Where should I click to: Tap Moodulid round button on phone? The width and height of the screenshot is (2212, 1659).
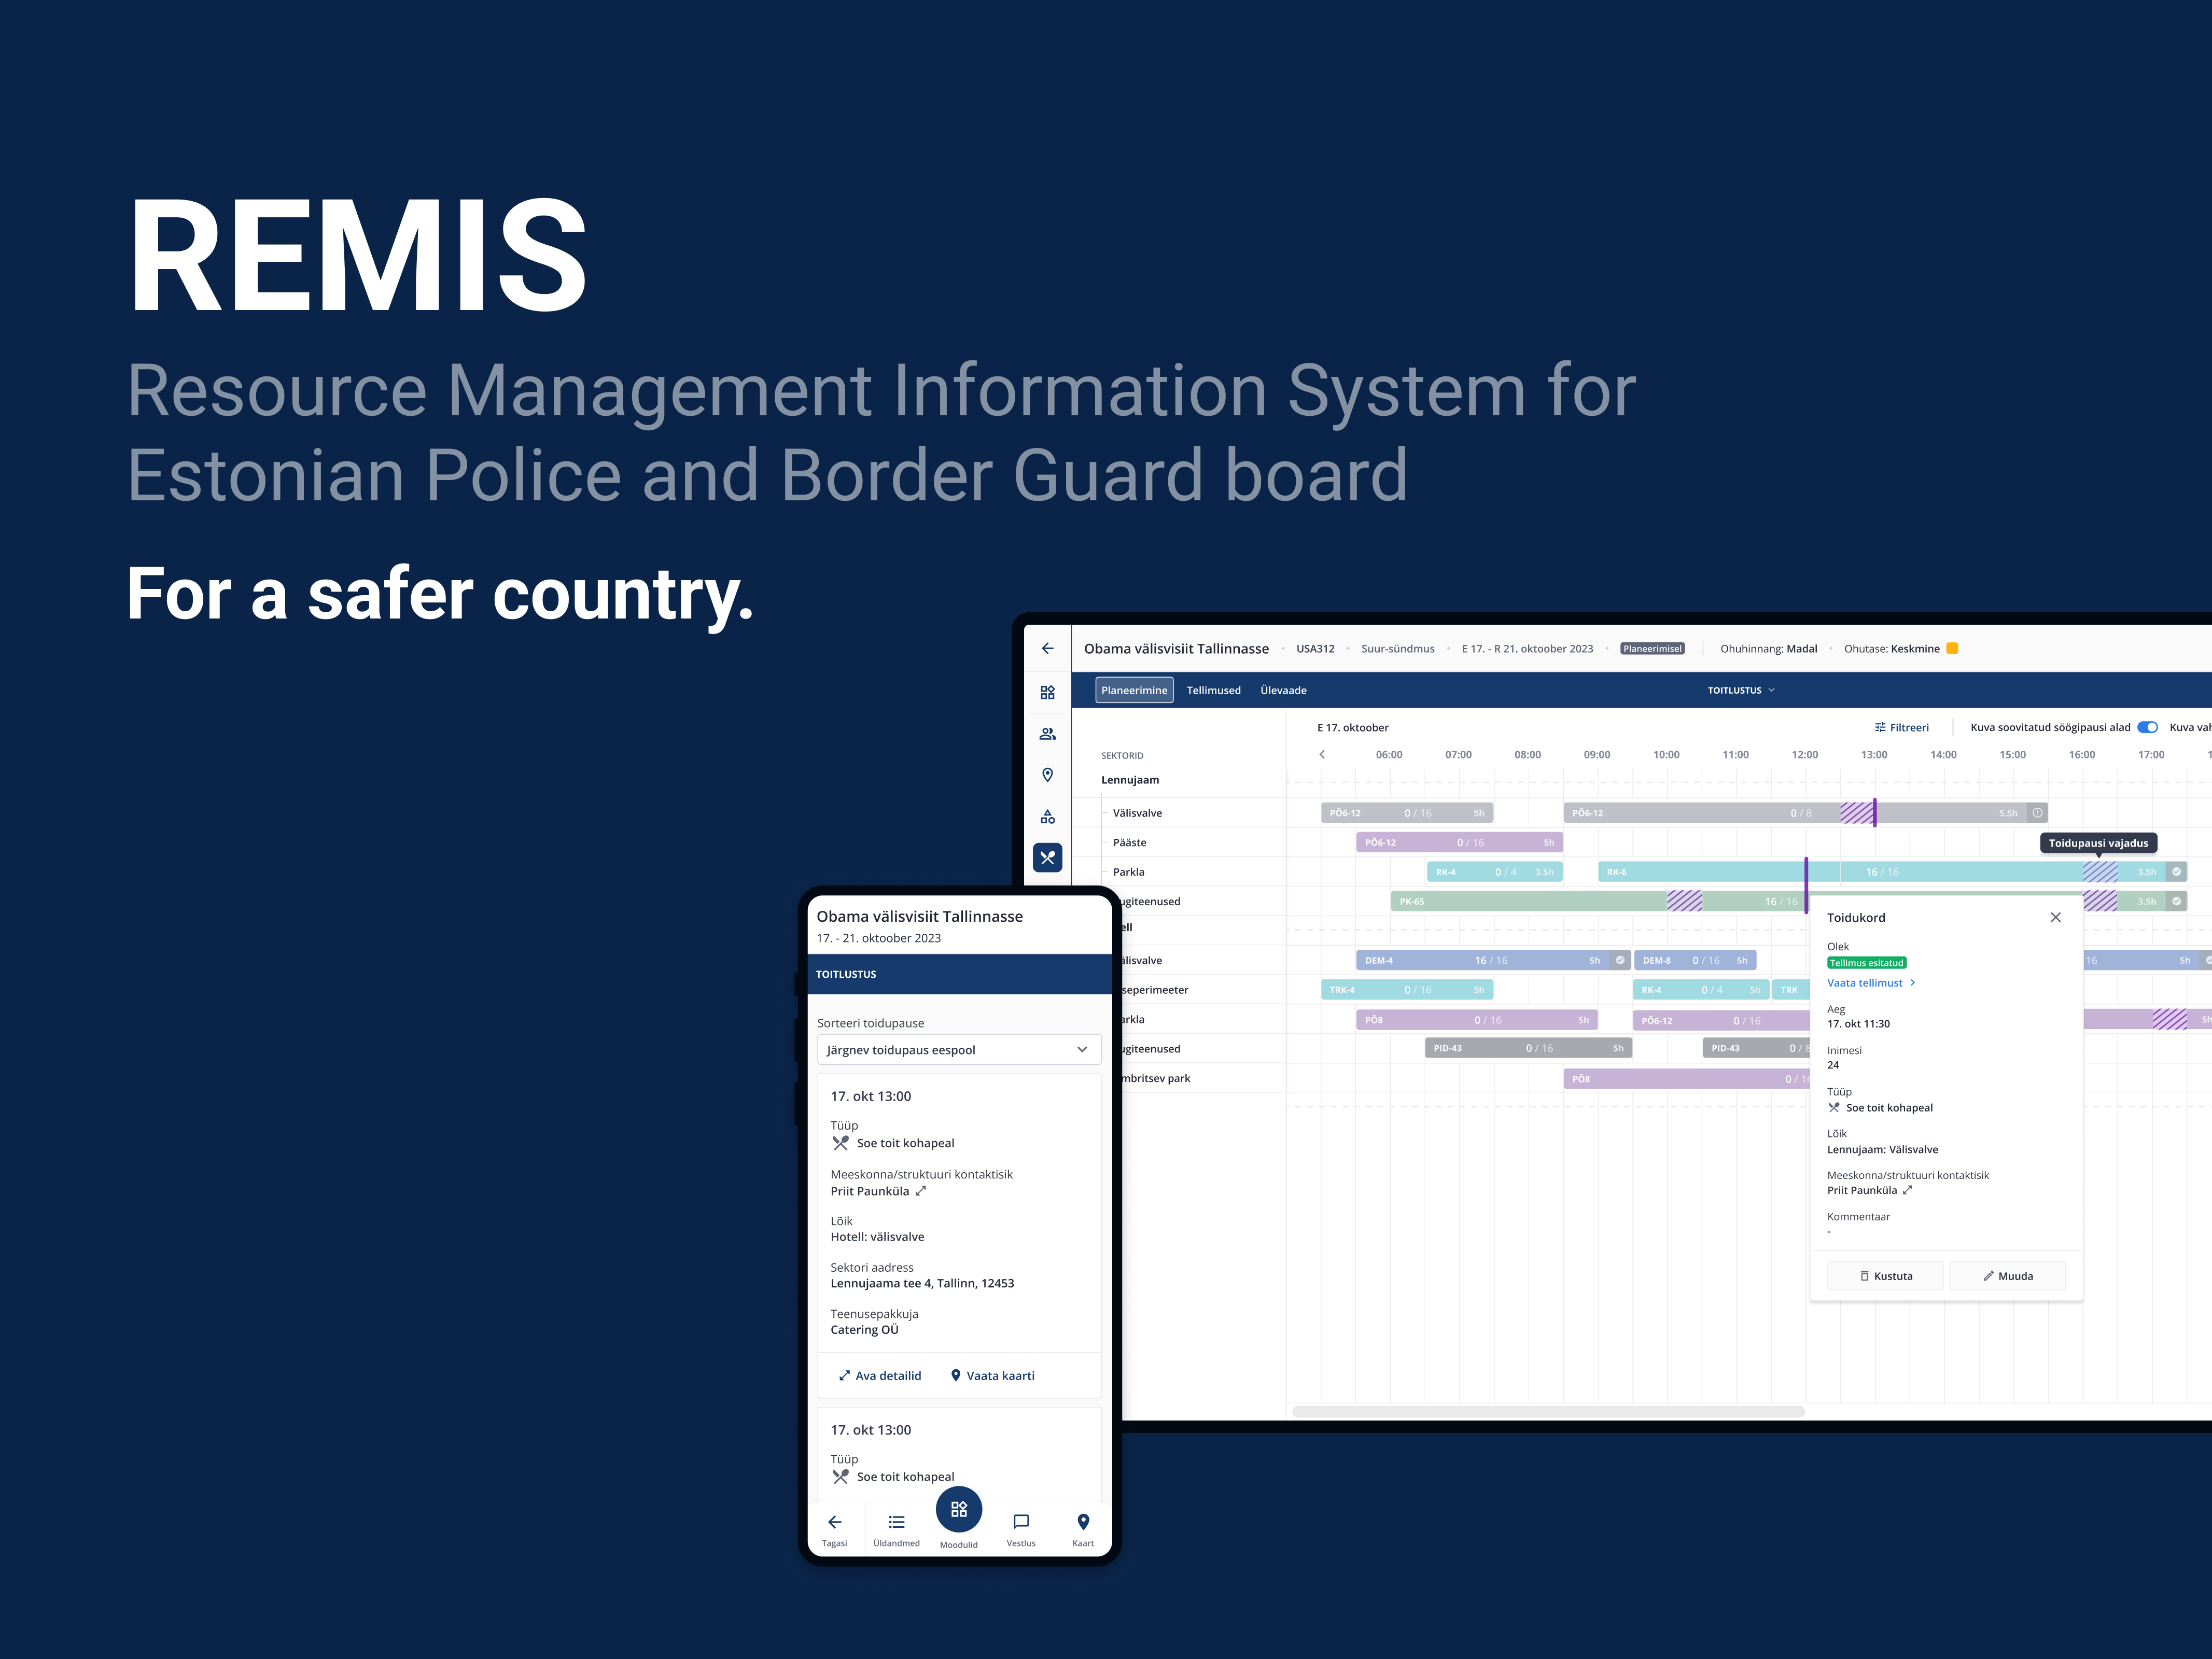coord(958,1509)
